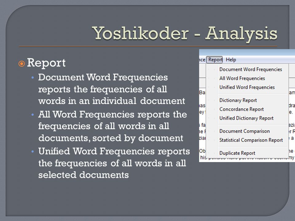Click bullet text 'documents, sorted by document'
The width and height of the screenshot is (295, 221).
coord(111,138)
